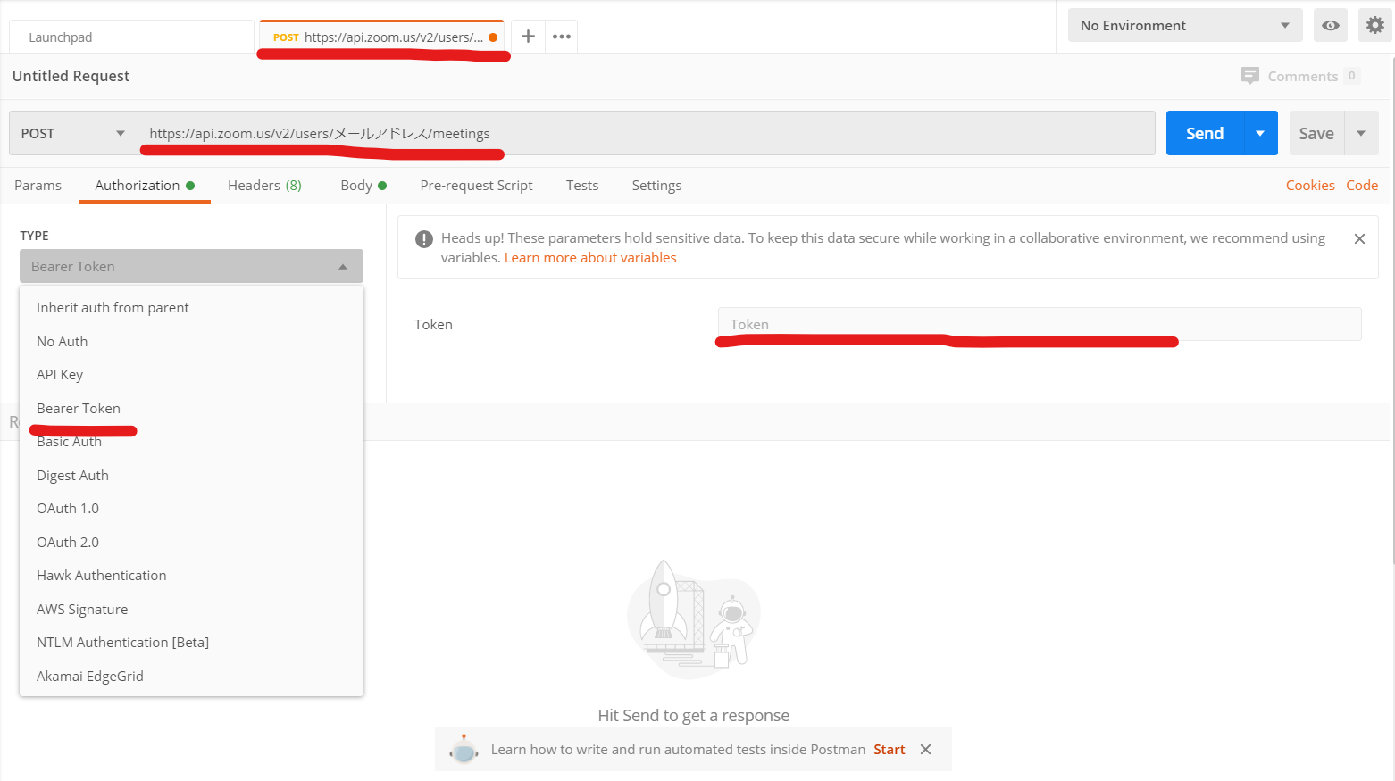Close the automated tests learning banner
Viewport: 1395px width, 781px height.
(x=926, y=750)
